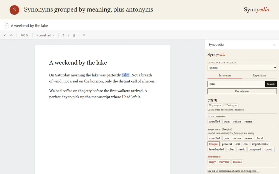Toggle italic formatting
The height and width of the screenshot is (174, 279).
[x=69, y=35]
